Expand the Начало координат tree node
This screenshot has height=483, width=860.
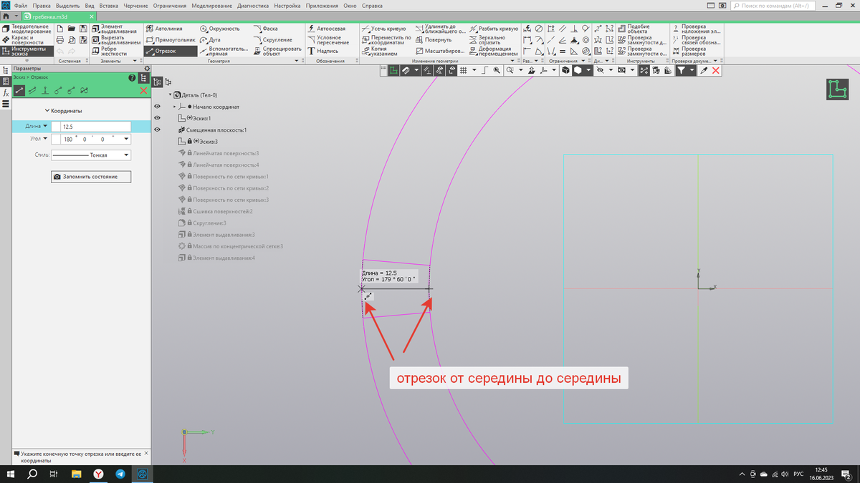point(174,107)
